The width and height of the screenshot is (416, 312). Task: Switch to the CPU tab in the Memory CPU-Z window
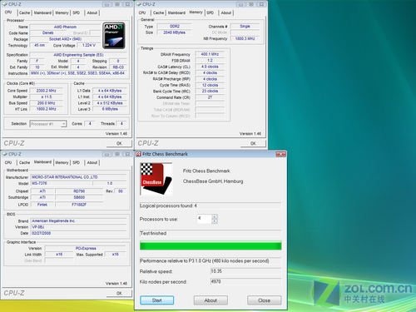(x=142, y=12)
